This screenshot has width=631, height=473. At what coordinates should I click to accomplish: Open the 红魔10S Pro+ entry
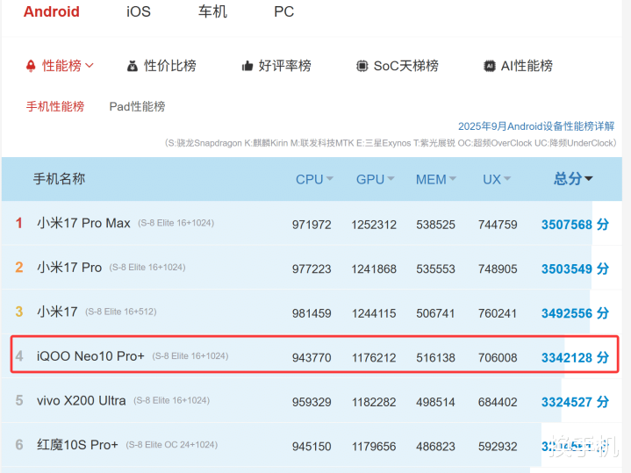coord(77,445)
